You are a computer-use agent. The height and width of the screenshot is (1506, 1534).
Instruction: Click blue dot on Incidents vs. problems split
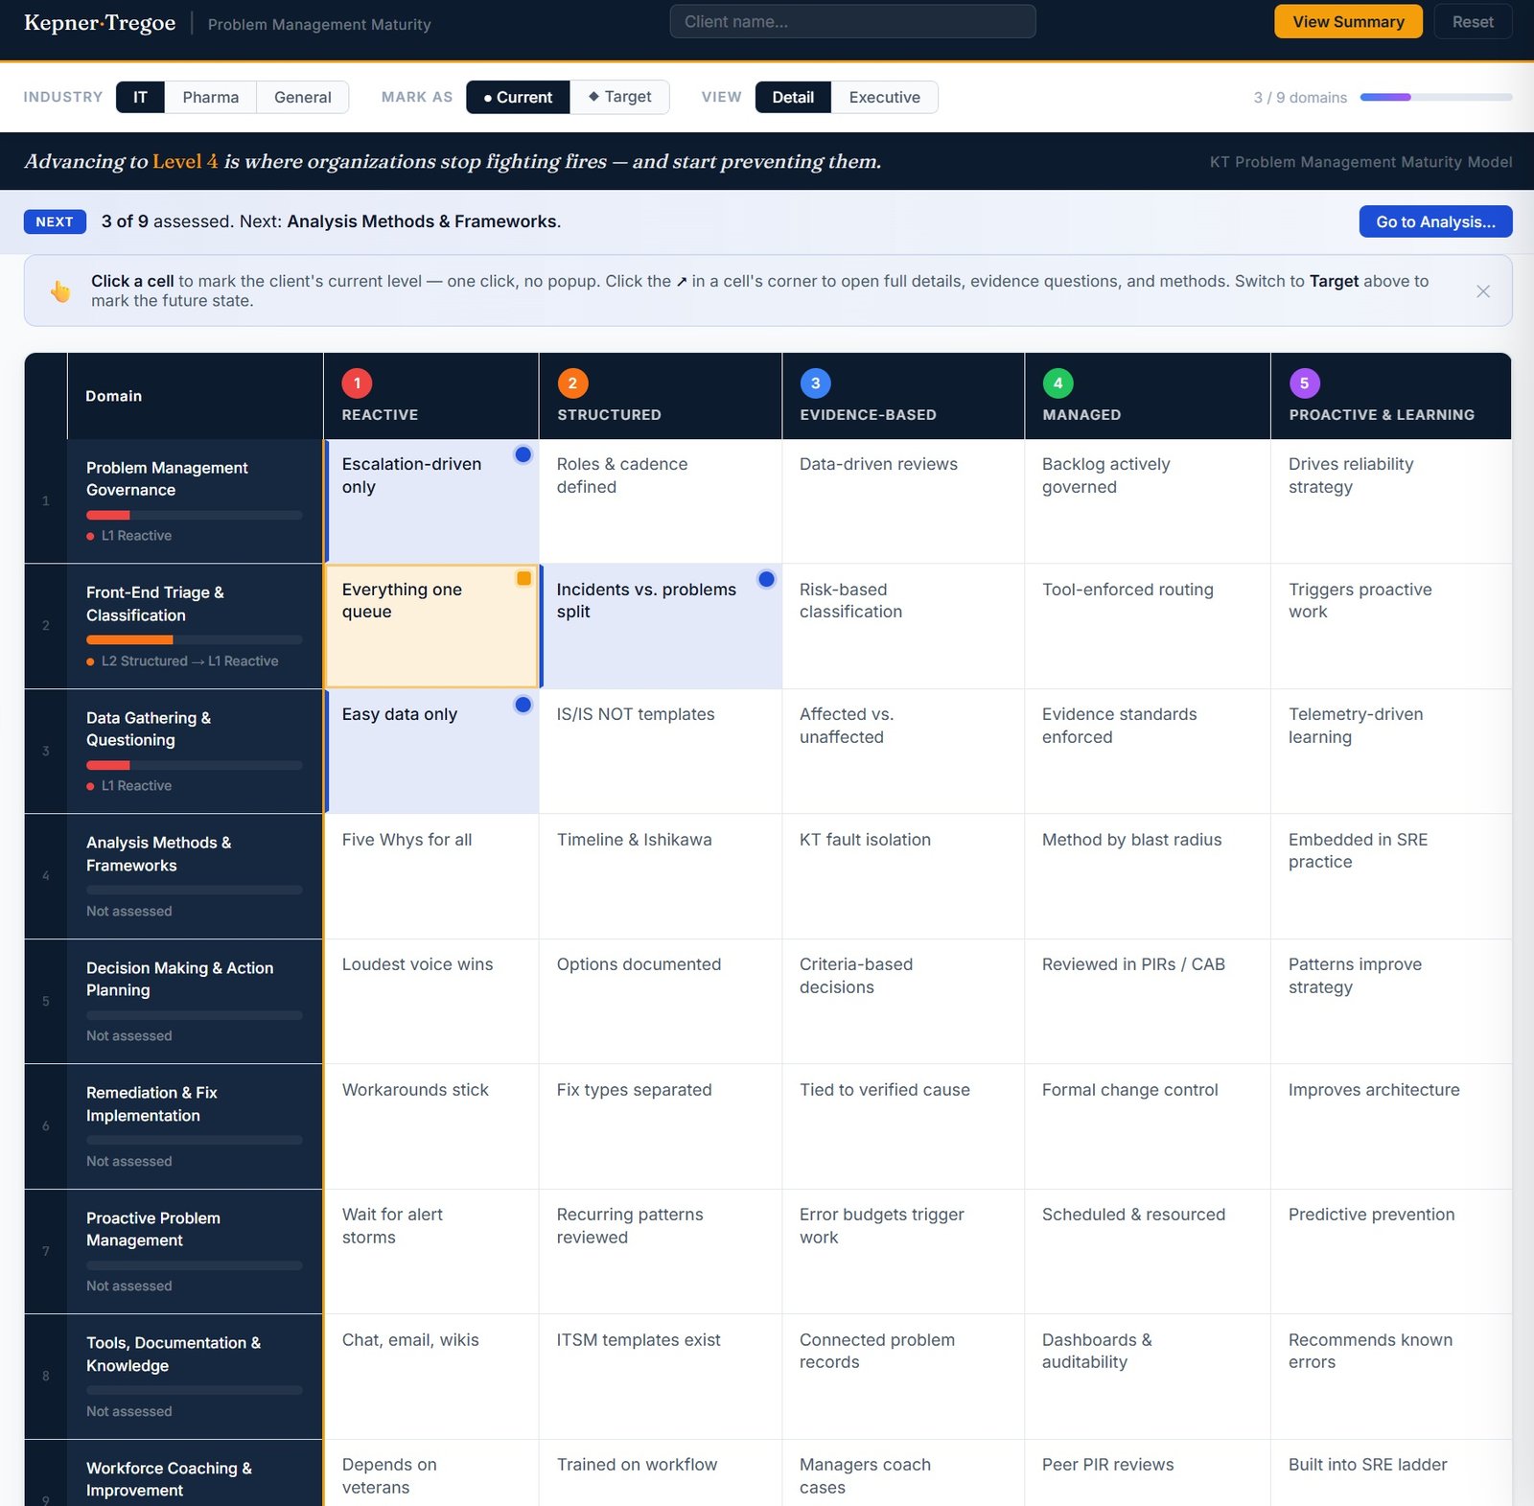tap(766, 579)
